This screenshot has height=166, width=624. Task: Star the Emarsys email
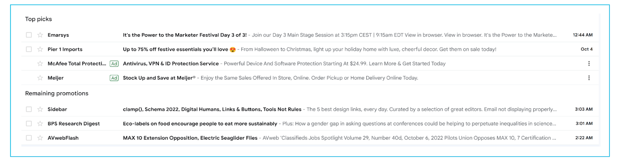pyautogui.click(x=40, y=35)
